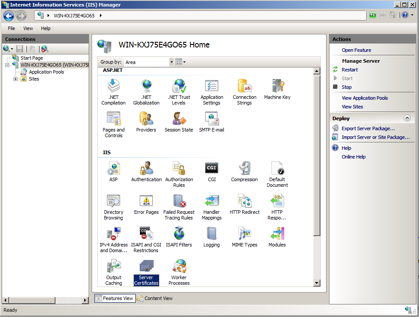Screen dimensions: 419x317
Task: Collapse the Deploy actions section
Action: point(407,118)
